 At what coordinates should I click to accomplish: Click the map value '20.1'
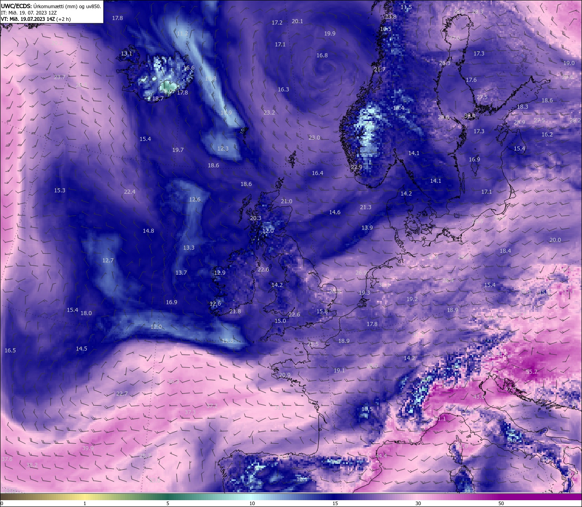coord(297,21)
